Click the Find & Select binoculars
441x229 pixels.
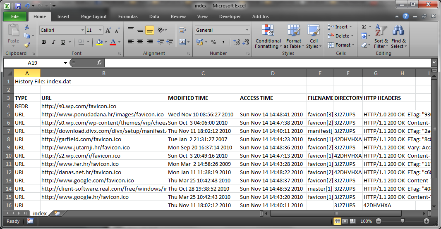coord(398,37)
